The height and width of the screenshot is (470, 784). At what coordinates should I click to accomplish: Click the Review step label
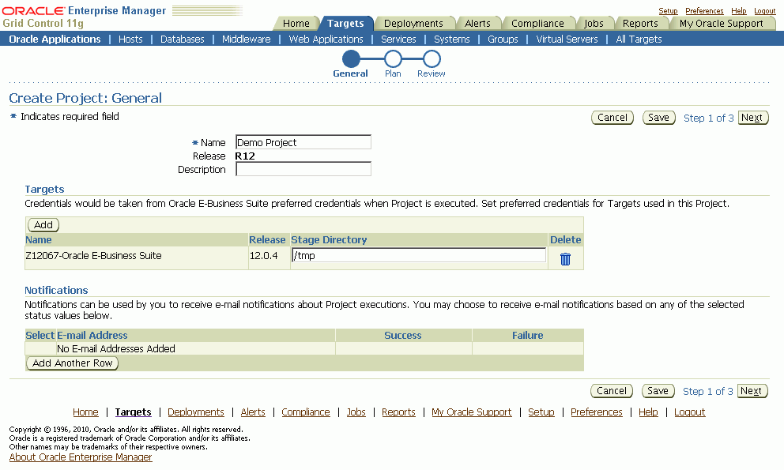[431, 73]
